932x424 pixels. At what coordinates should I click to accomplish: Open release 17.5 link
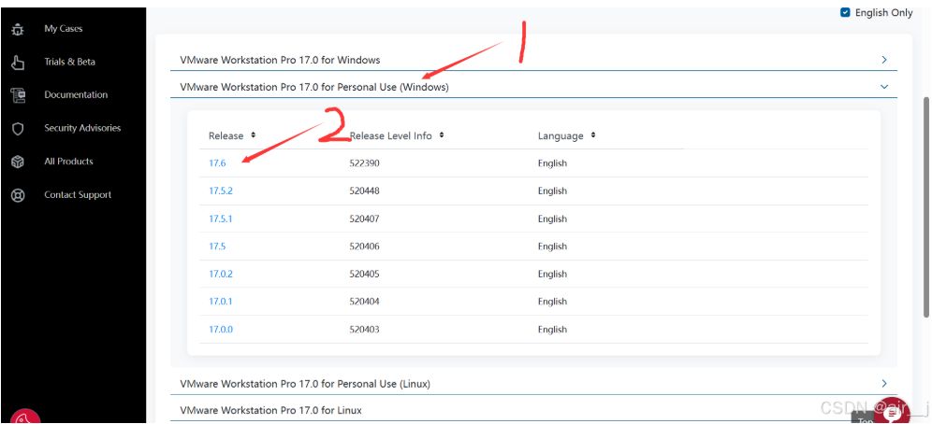(x=217, y=247)
